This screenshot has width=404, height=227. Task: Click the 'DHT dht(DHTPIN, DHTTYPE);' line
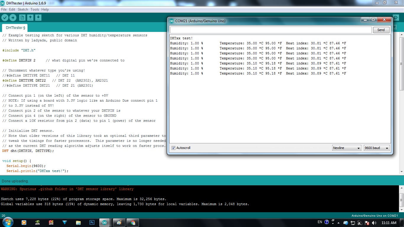(28, 151)
